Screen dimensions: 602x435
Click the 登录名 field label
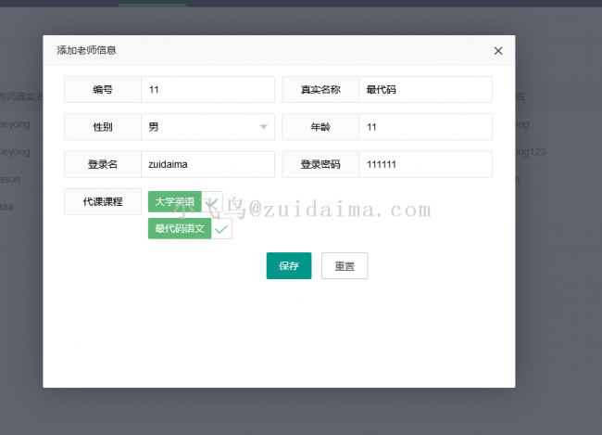pyautogui.click(x=103, y=164)
